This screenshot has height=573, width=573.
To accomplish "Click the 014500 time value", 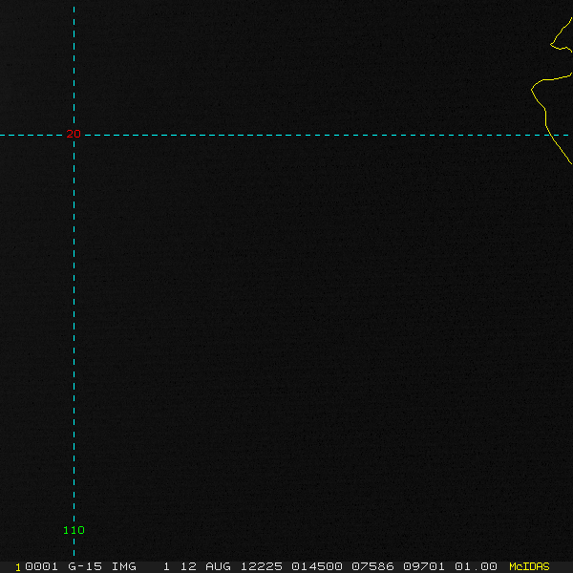I will 317,566.
